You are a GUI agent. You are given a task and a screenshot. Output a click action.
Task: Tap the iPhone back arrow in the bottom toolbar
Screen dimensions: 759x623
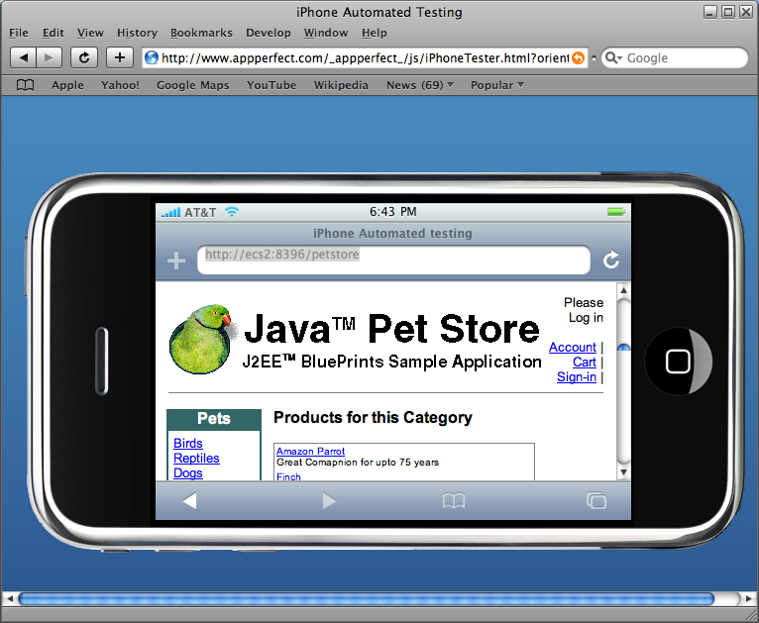[x=190, y=500]
